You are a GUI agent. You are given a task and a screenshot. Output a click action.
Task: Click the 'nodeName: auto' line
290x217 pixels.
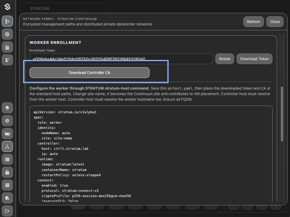click(56, 133)
